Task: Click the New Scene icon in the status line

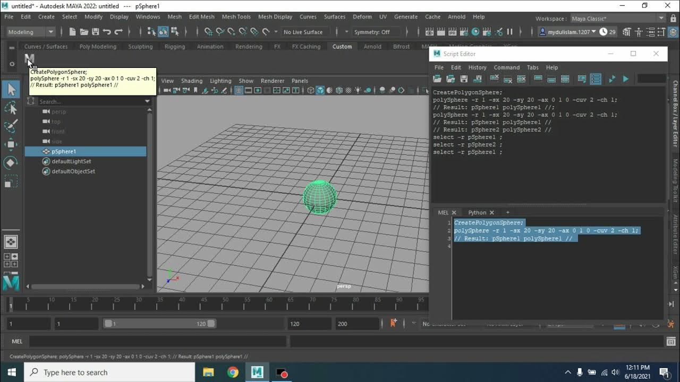Action: click(x=73, y=32)
